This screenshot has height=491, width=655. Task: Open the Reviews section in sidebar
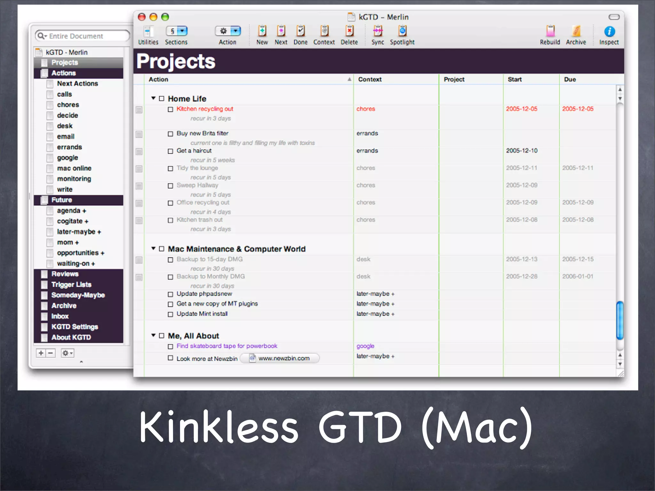[79, 274]
